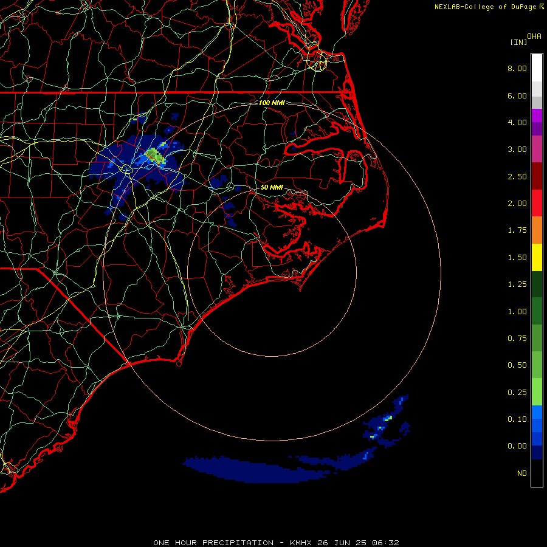
Task: Click the 0.10 legend value
Action: click(x=517, y=419)
